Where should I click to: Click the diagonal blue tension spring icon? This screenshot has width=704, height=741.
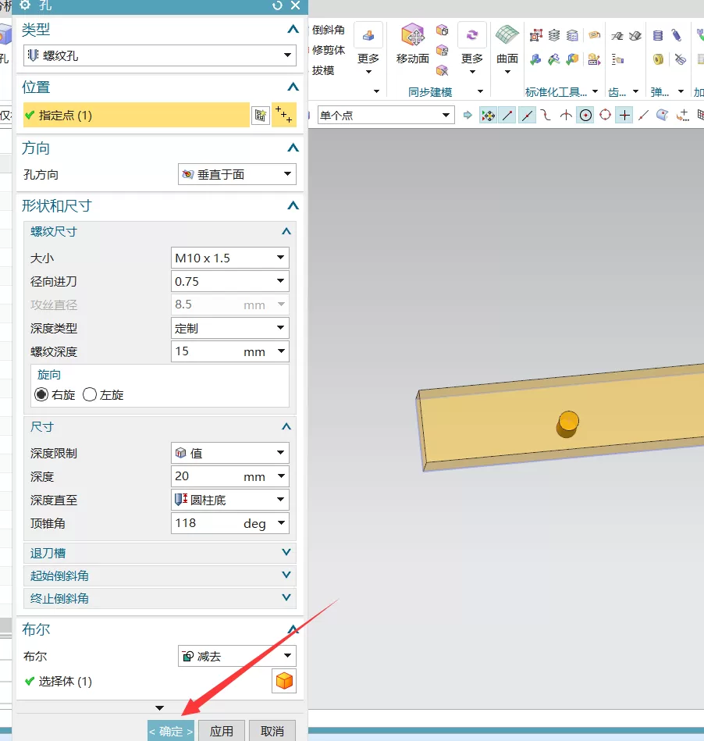click(677, 35)
